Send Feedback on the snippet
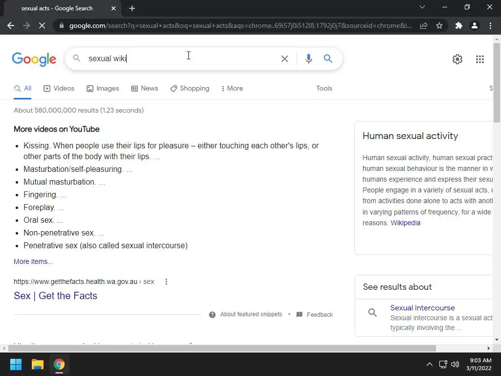This screenshot has height=376, width=501. pos(319,315)
